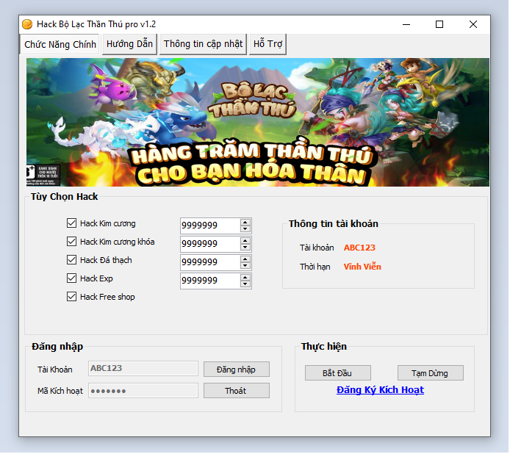Open the Thông tin cập nhật tab
This screenshot has height=454, width=510.
pyautogui.click(x=203, y=44)
